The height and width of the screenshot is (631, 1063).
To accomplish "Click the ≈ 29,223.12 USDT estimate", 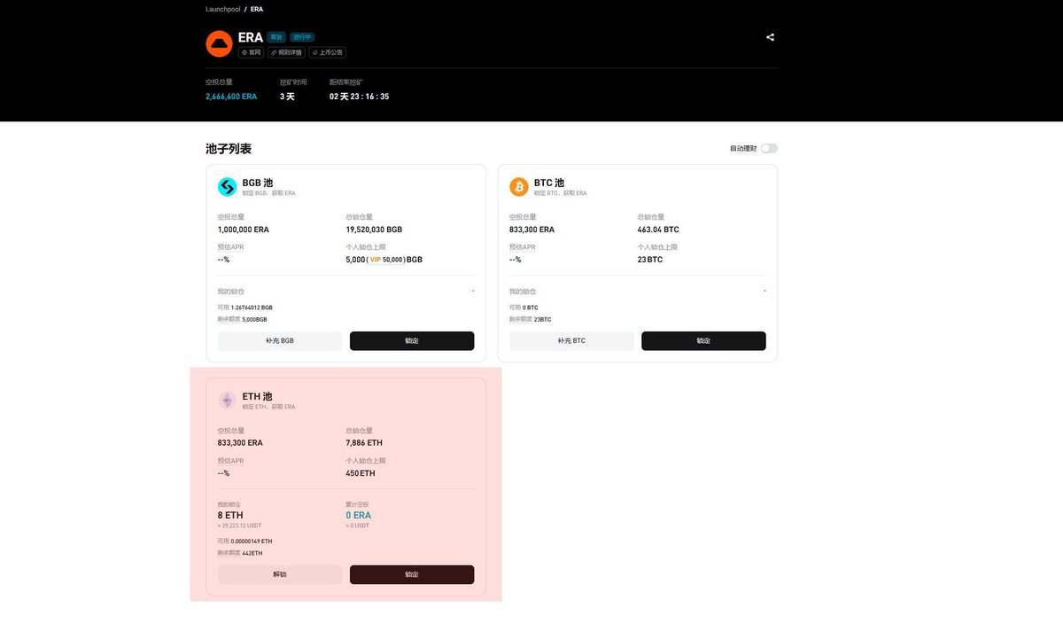I will pyautogui.click(x=239, y=526).
